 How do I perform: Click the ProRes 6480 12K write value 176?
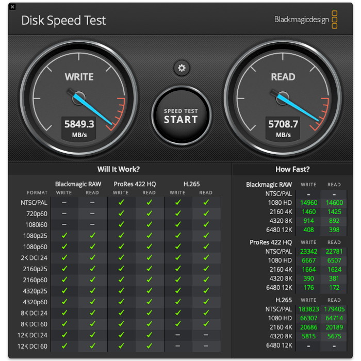[308, 287]
